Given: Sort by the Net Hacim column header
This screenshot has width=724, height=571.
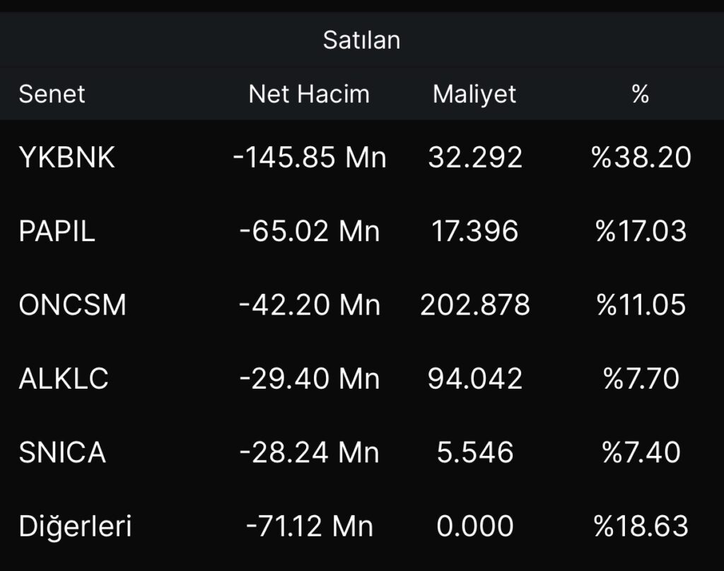Looking at the screenshot, I should click(x=309, y=94).
